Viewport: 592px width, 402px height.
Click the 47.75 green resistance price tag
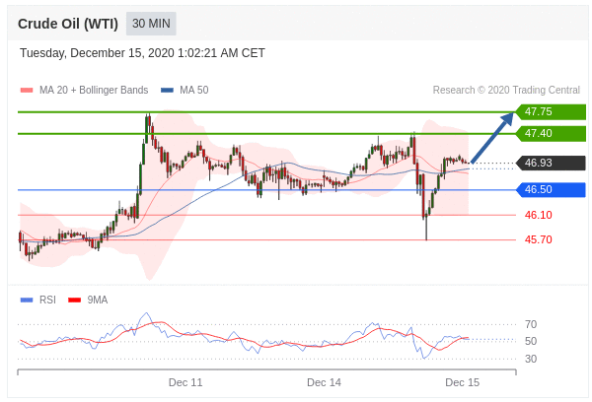coord(551,112)
